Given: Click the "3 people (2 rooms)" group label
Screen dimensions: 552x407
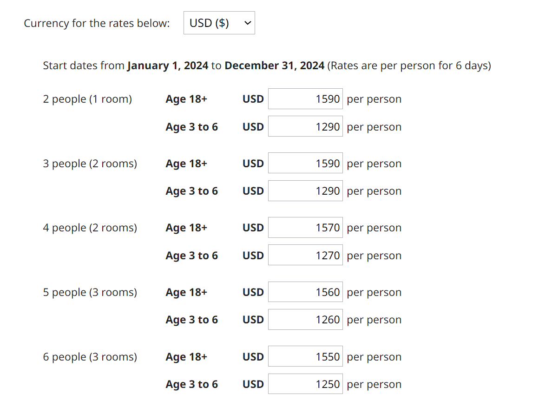Looking at the screenshot, I should click(90, 164).
